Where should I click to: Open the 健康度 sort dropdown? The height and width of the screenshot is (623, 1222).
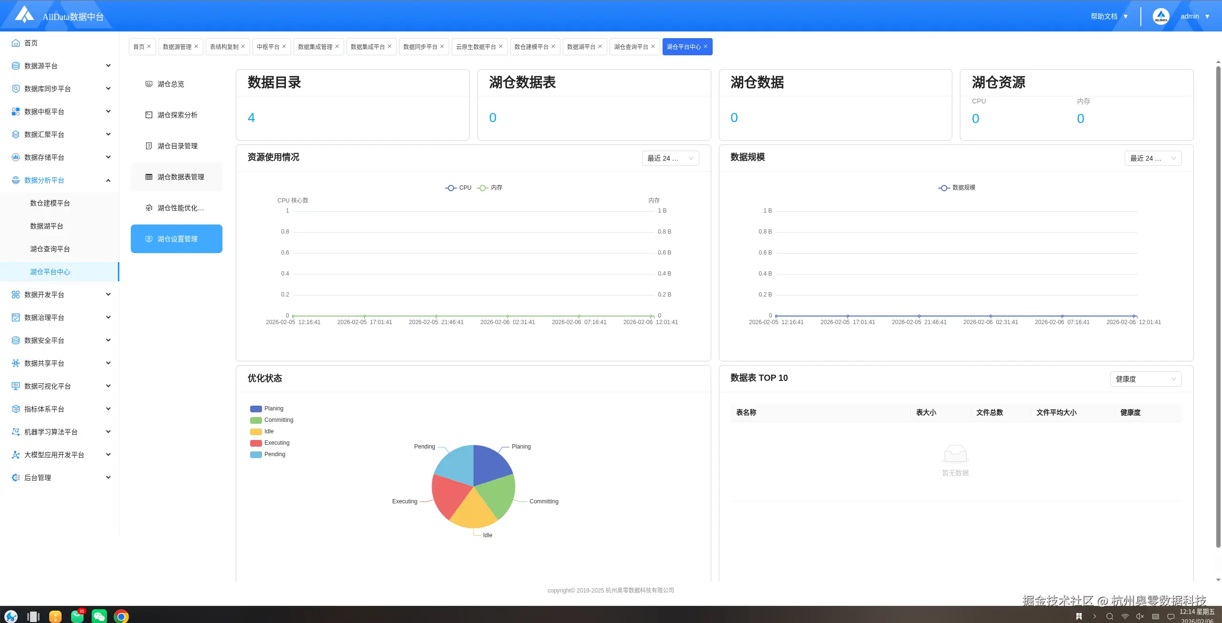tap(1145, 379)
